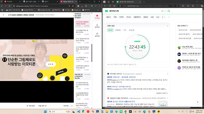This screenshot has height=114, width=204.
Task: Collapse the curriculum sidebar with the chevron
Action: tap(74, 15)
